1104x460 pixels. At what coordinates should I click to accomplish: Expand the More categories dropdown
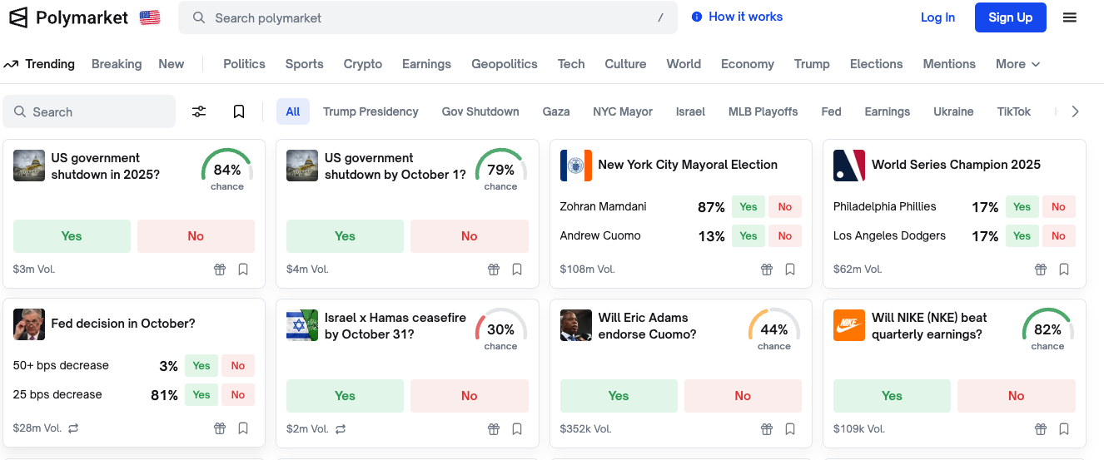click(x=1017, y=64)
